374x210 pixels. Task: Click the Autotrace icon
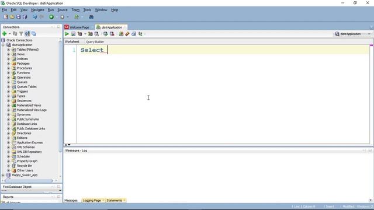point(91,34)
